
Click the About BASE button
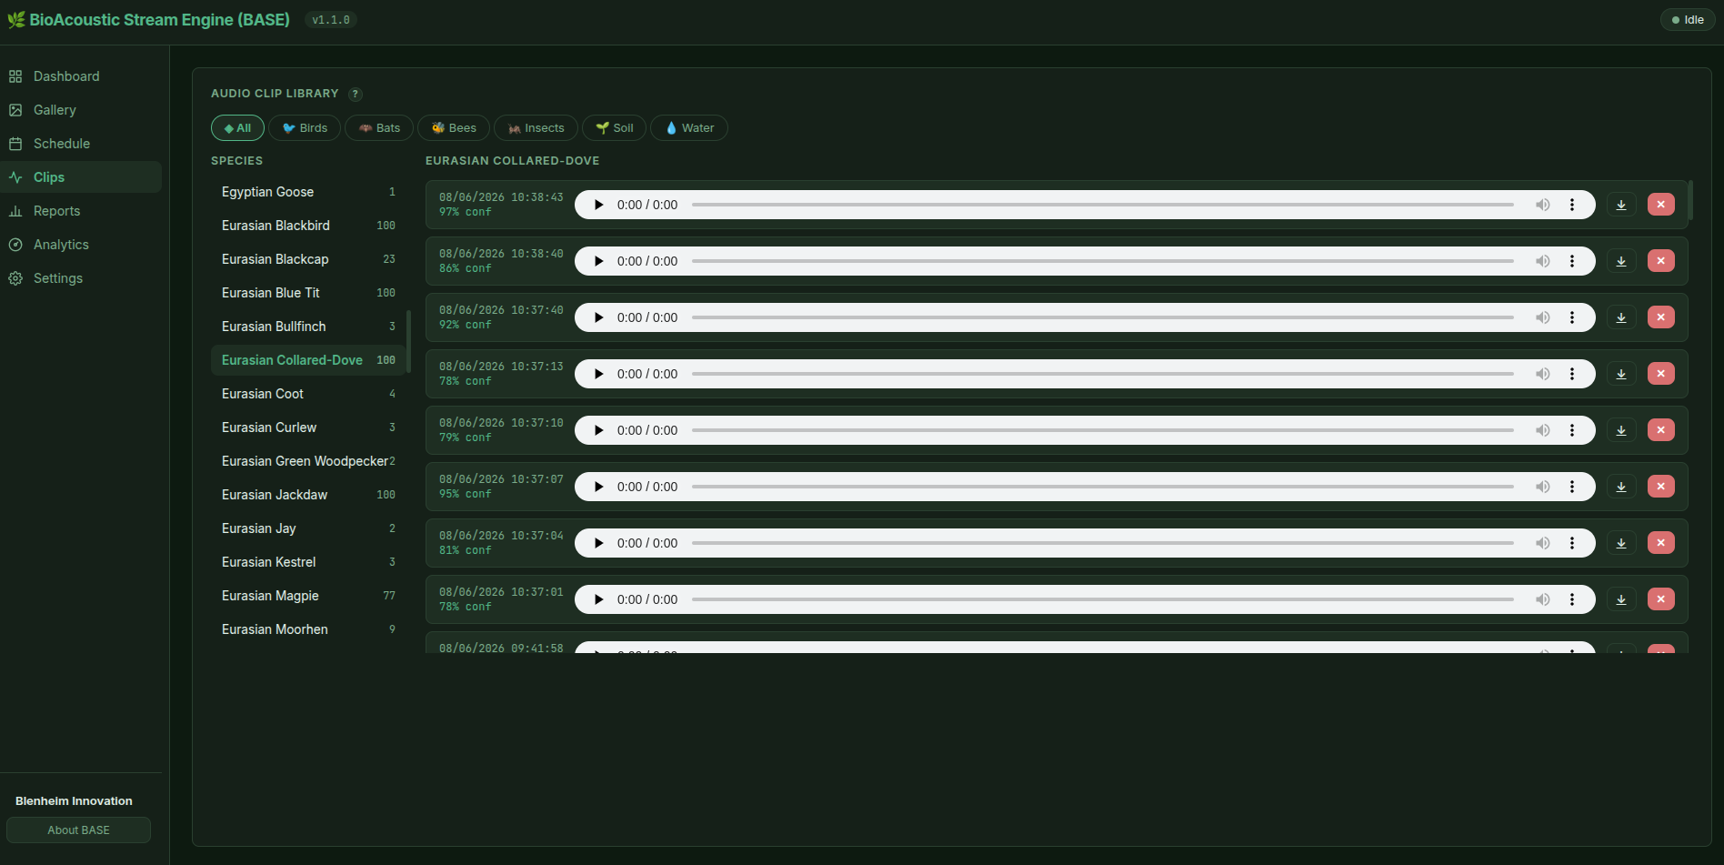click(x=78, y=830)
